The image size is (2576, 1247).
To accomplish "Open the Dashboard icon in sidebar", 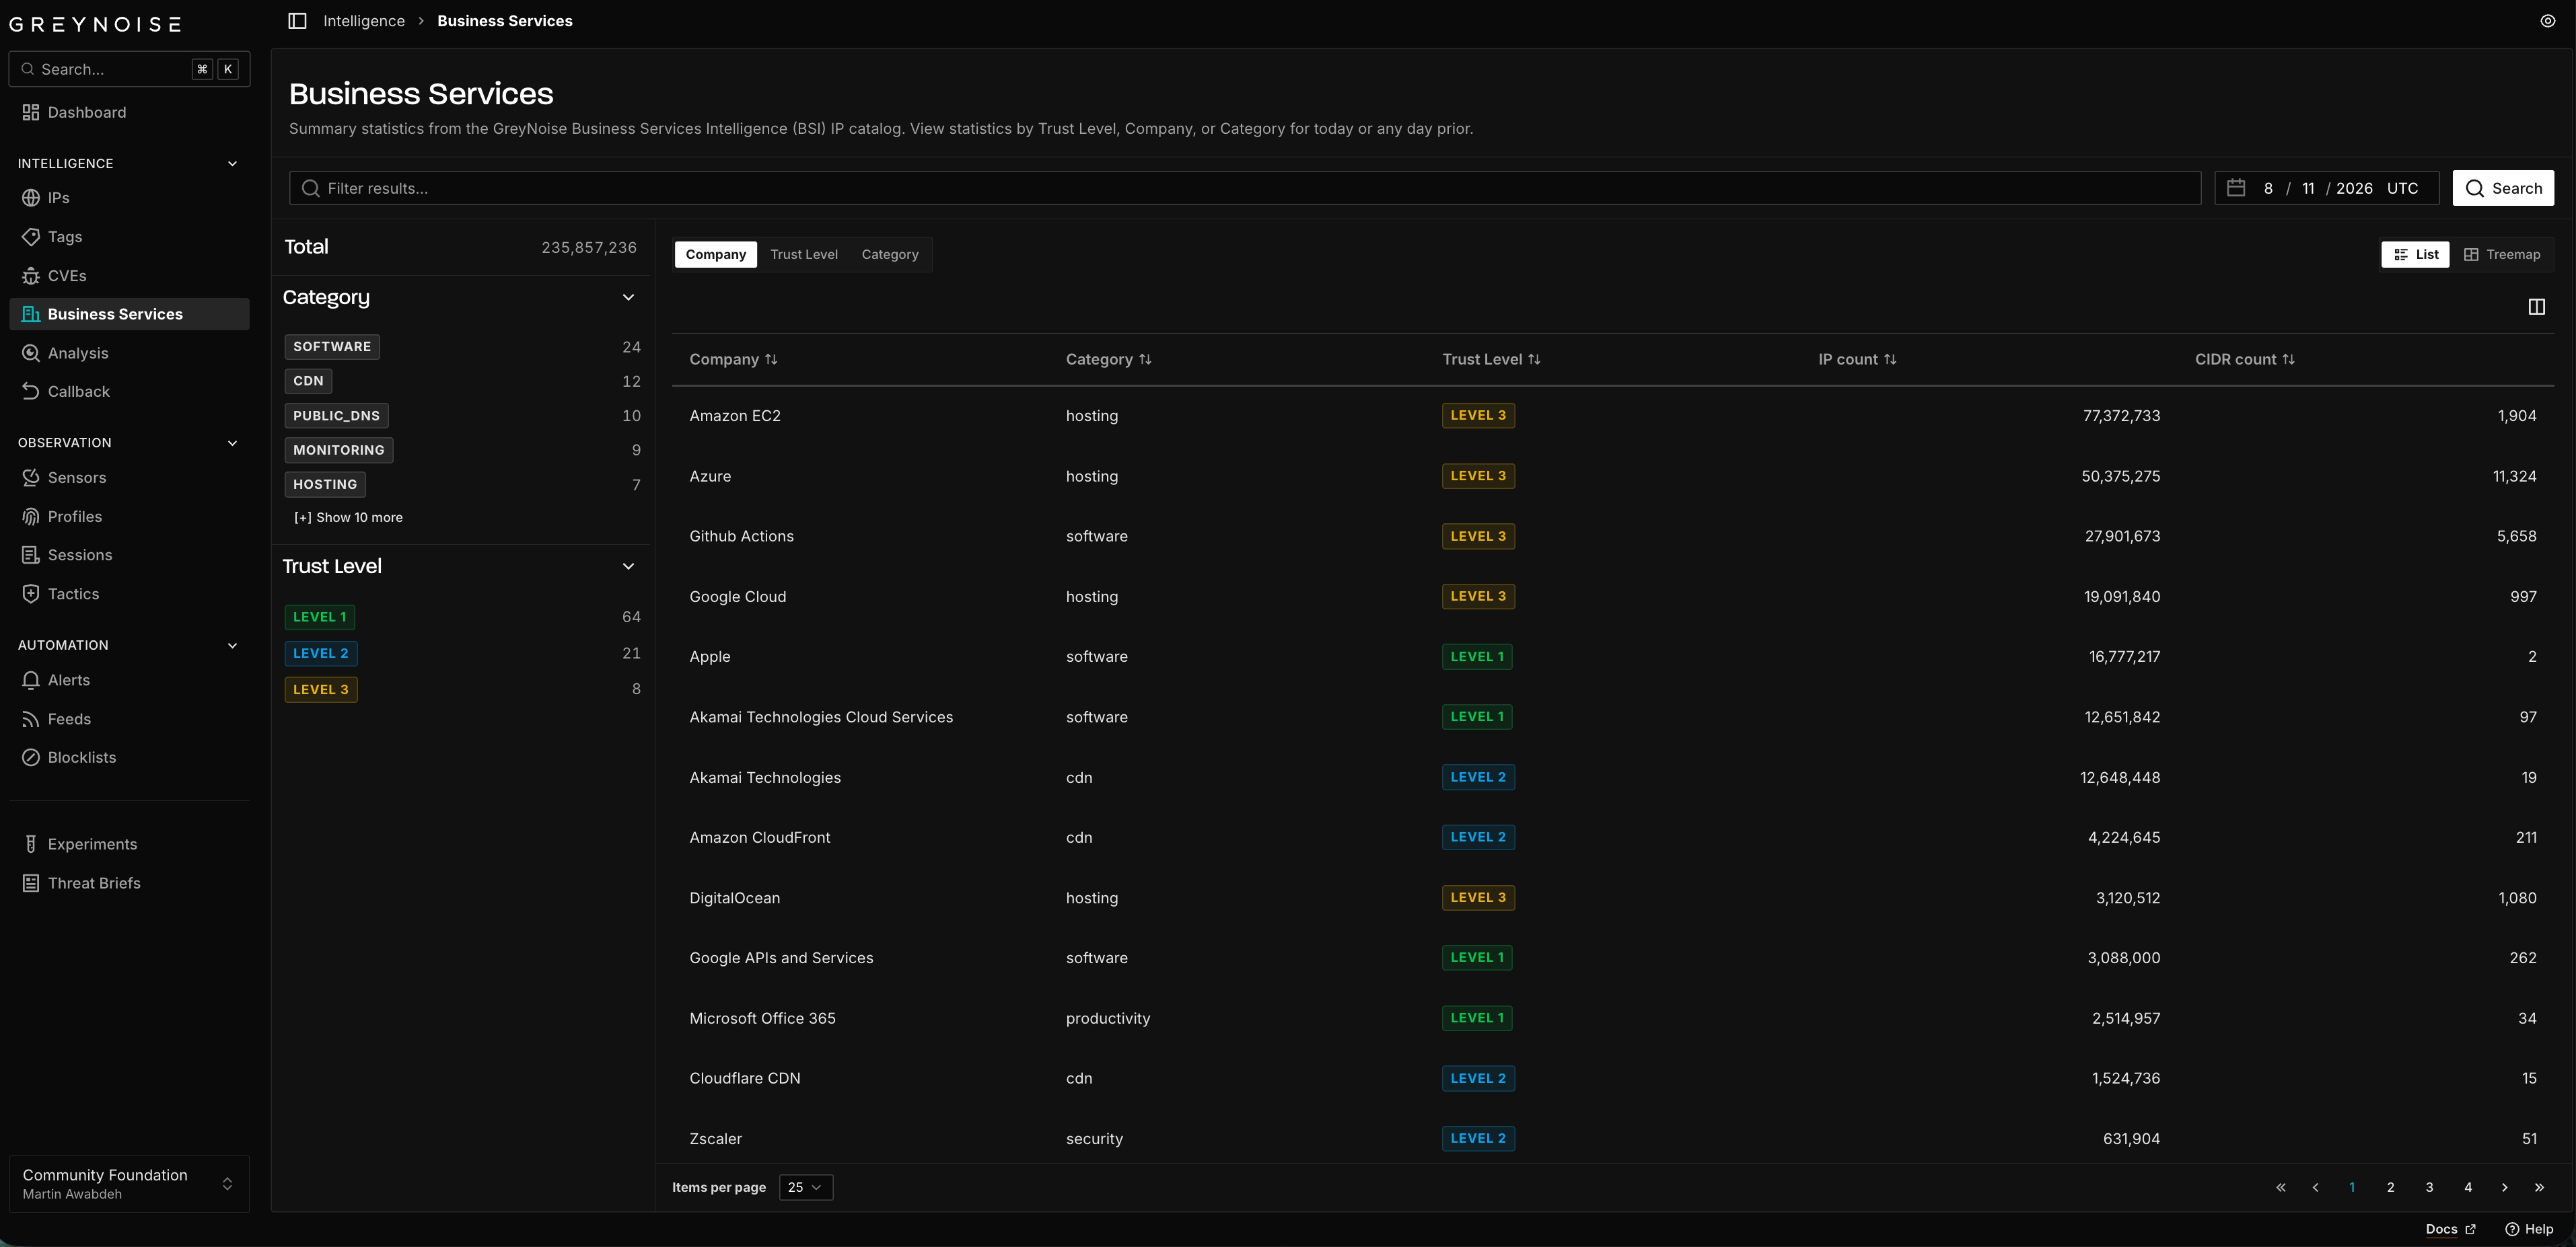I will (x=31, y=113).
